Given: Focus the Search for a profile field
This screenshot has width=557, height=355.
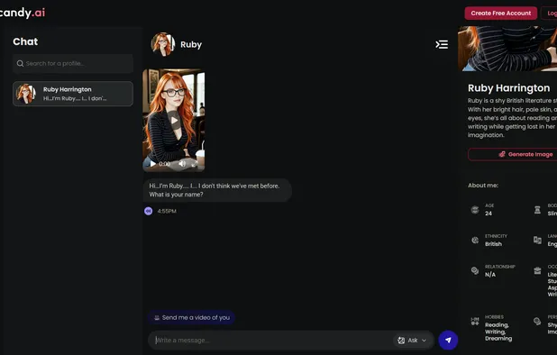Looking at the screenshot, I should pos(73,64).
